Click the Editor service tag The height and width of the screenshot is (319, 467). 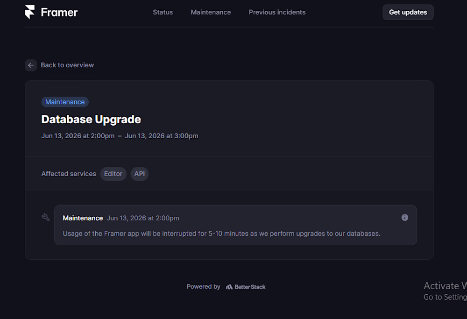tap(113, 174)
